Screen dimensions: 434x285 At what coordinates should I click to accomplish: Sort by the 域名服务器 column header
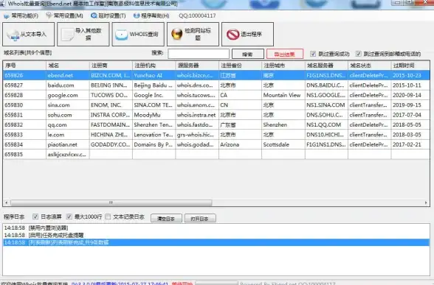326,66
